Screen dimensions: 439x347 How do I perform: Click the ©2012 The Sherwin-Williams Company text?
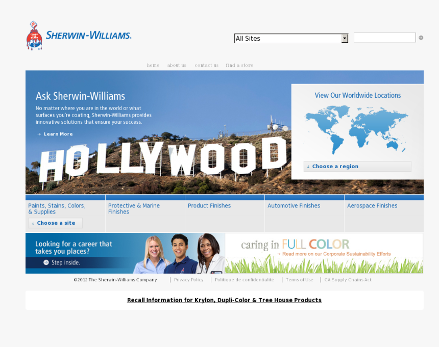pos(115,280)
